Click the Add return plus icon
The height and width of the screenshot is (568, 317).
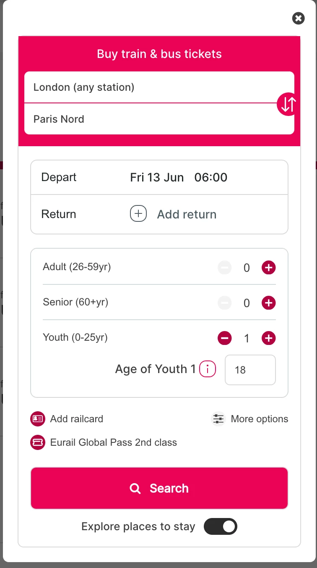pos(138,214)
